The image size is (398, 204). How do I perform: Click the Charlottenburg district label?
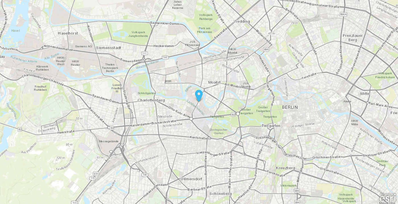151,100
